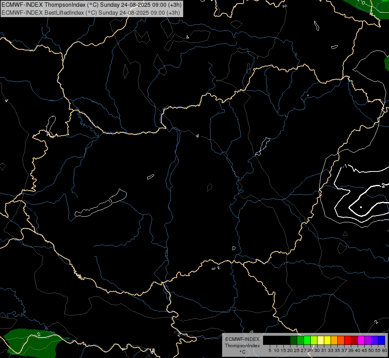This screenshot has height=358, width=389.
Task: Click the legend tick value 15
Action: pyautogui.click(x=283, y=350)
